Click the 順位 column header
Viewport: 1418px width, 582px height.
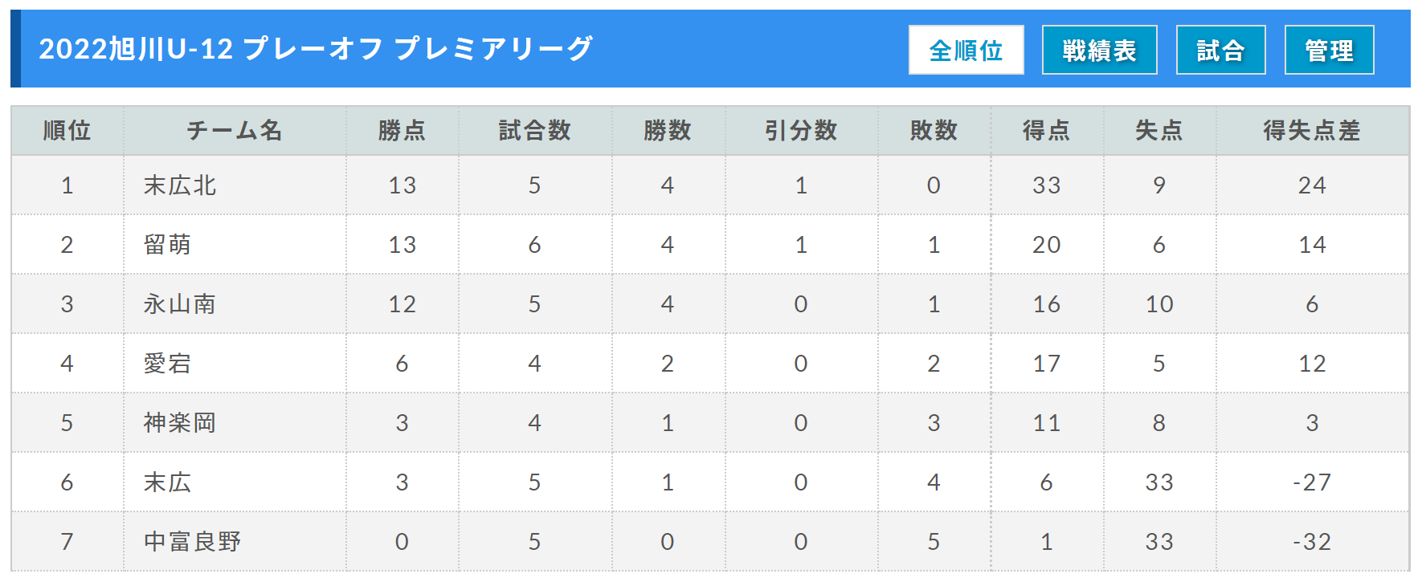[x=67, y=130]
